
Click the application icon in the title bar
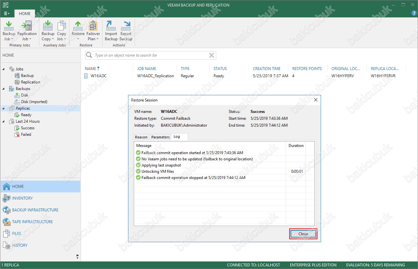point(6,5)
